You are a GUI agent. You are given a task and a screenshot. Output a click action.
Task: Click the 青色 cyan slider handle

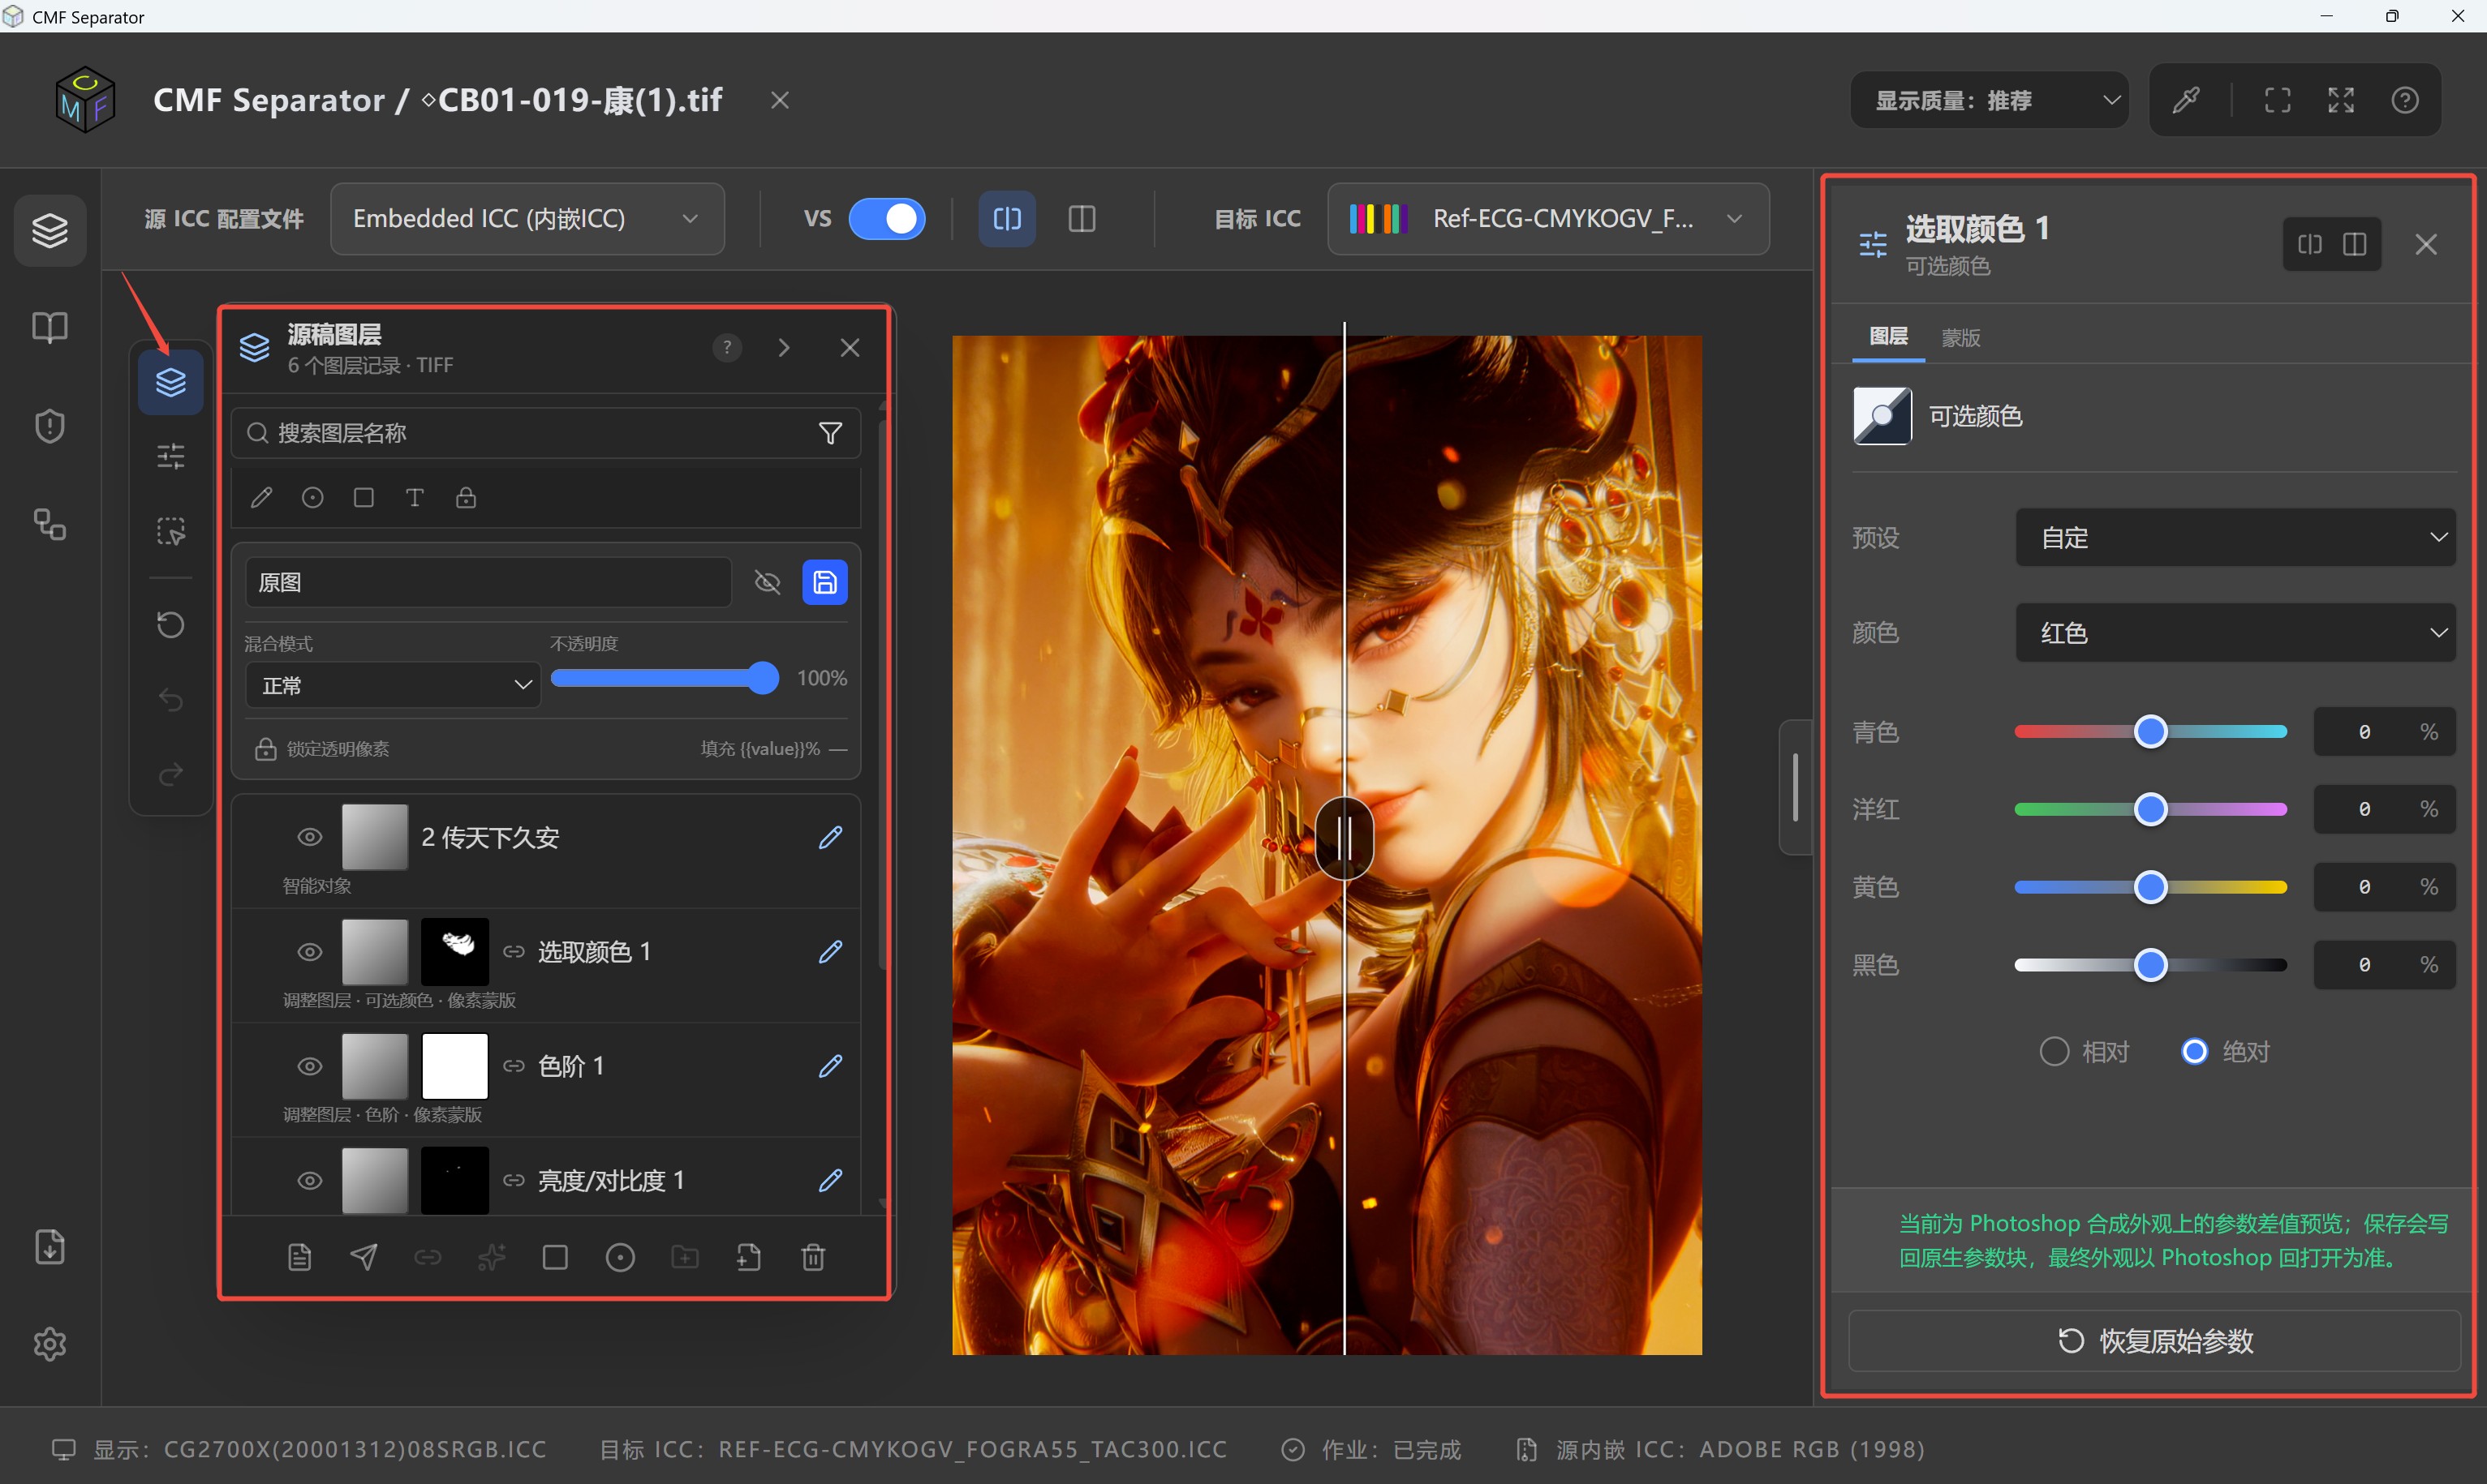2151,732
